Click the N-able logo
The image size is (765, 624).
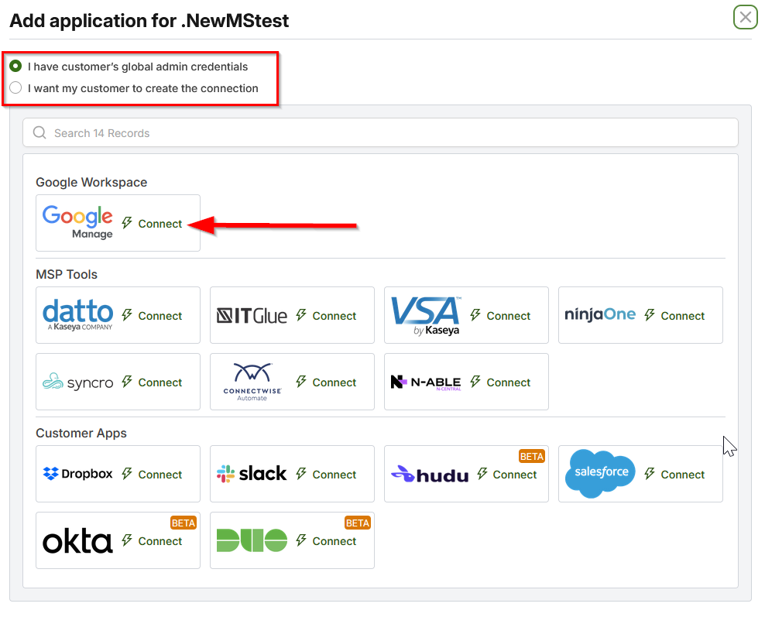(426, 382)
